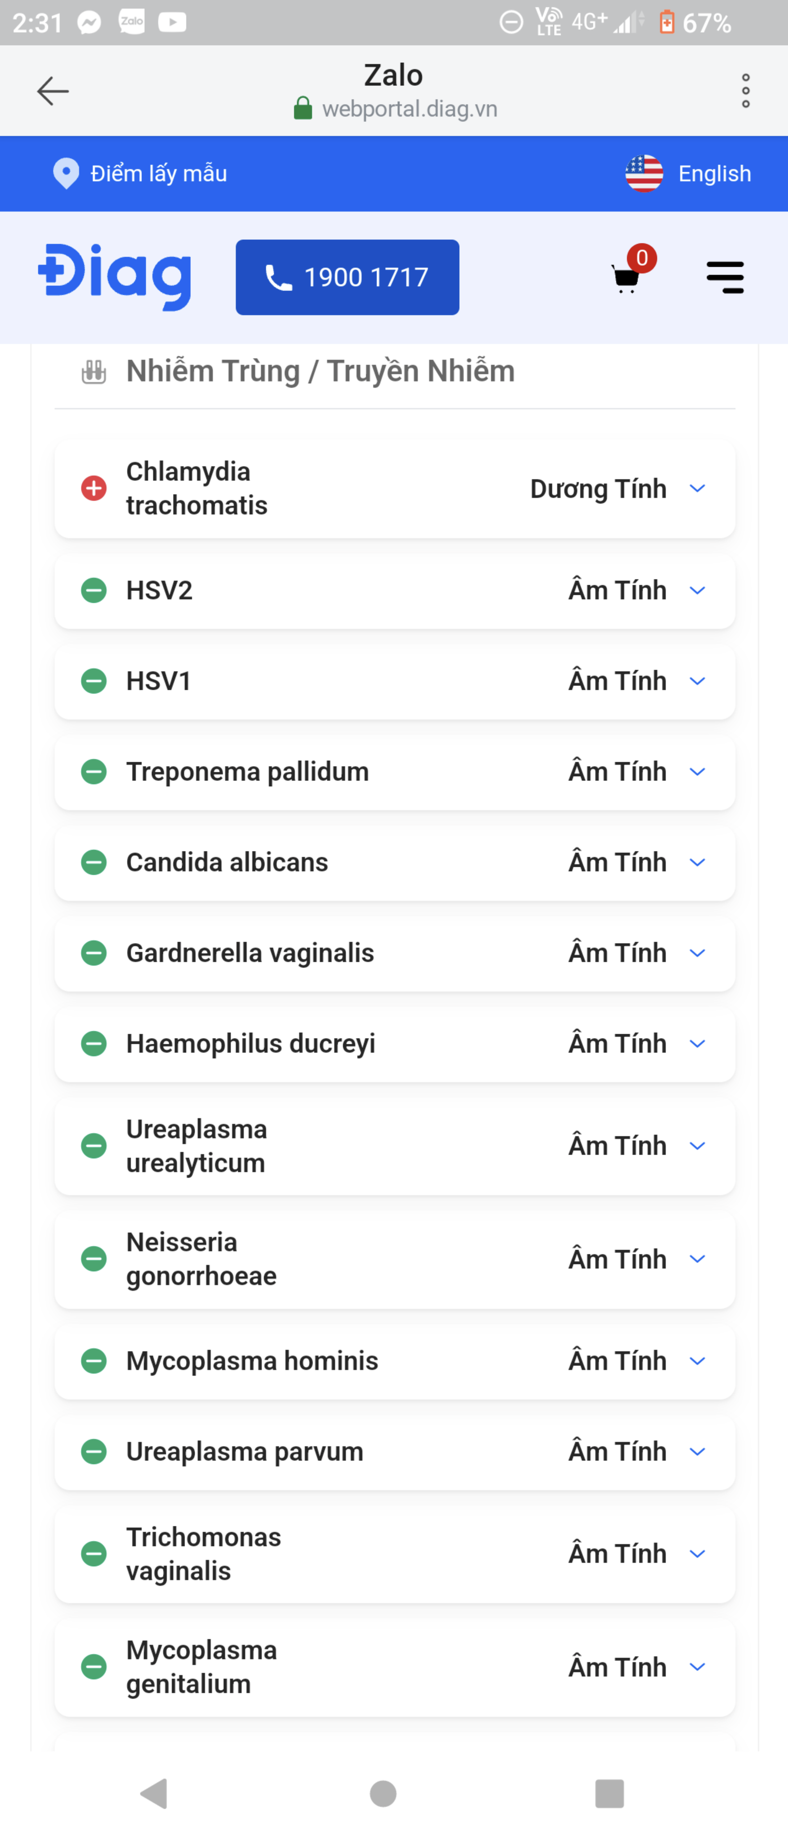Viewport: 788px width, 1842px height.
Task: Tap the Diag logo
Action: [x=115, y=277]
